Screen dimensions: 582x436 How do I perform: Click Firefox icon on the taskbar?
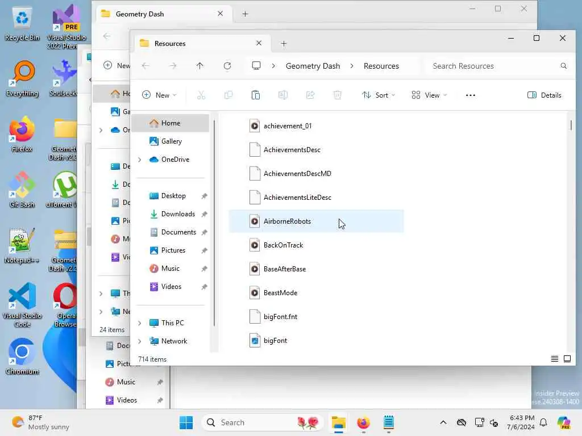click(363, 422)
